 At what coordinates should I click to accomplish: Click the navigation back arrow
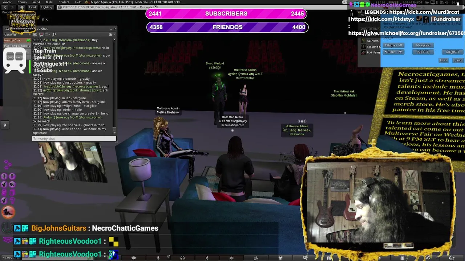pos(4,7)
